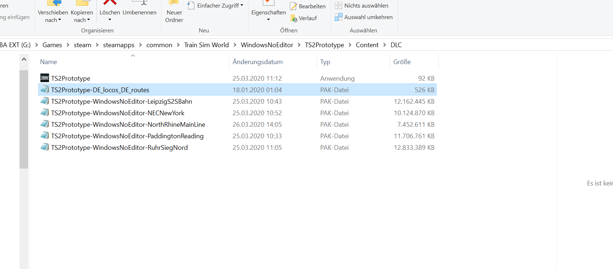Expand the chevron after steam in path
Image resolution: width=613 pixels, height=269 pixels.
point(97,45)
